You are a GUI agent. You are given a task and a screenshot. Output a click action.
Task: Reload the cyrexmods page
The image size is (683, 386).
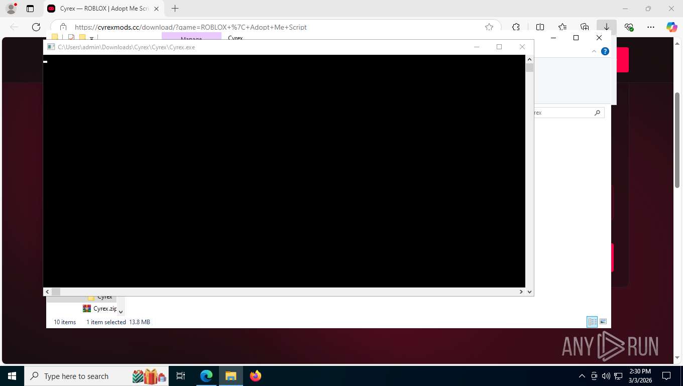coord(36,27)
